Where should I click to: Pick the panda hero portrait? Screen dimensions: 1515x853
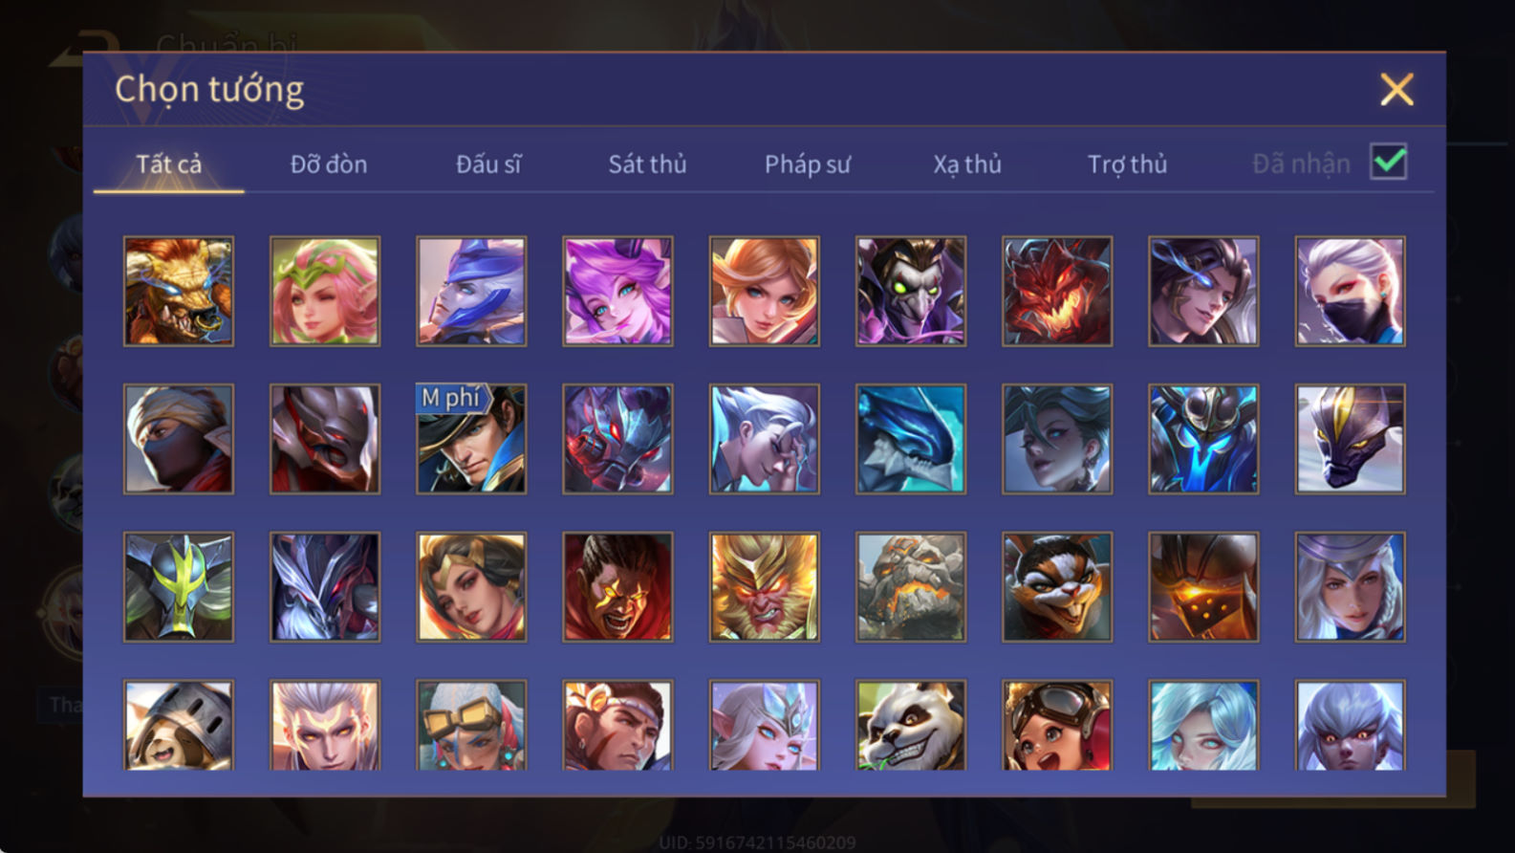point(911,725)
